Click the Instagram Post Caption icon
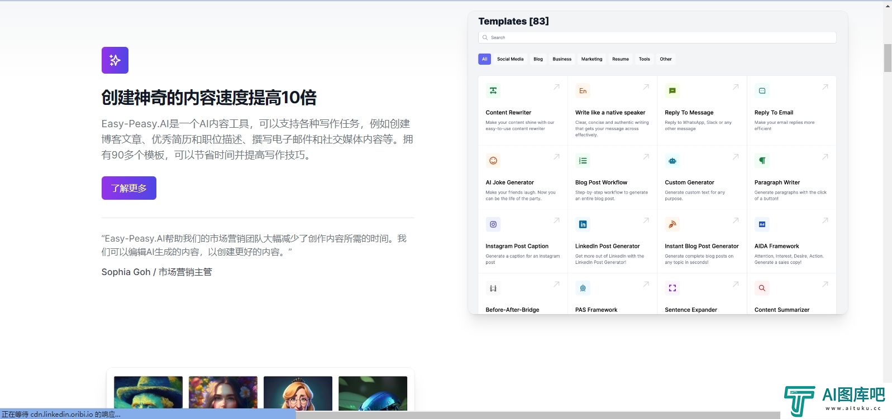Viewport: 892px width, 419px height. (493, 224)
